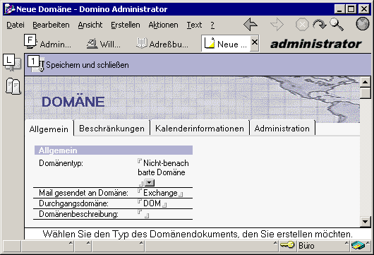Click the Go Back arrow icon

251,24
